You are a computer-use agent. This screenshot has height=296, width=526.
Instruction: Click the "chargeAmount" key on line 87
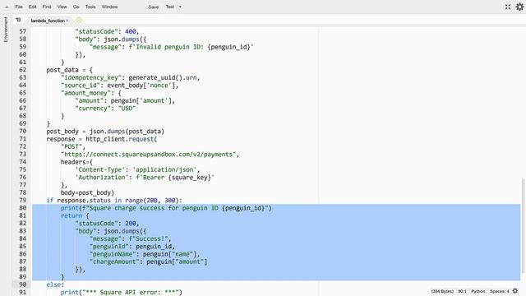coord(114,261)
